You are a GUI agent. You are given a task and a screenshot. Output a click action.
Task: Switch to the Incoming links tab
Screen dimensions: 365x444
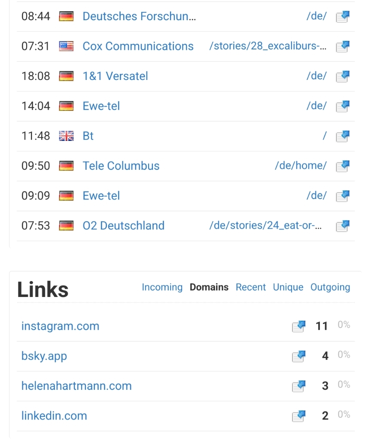pos(162,287)
